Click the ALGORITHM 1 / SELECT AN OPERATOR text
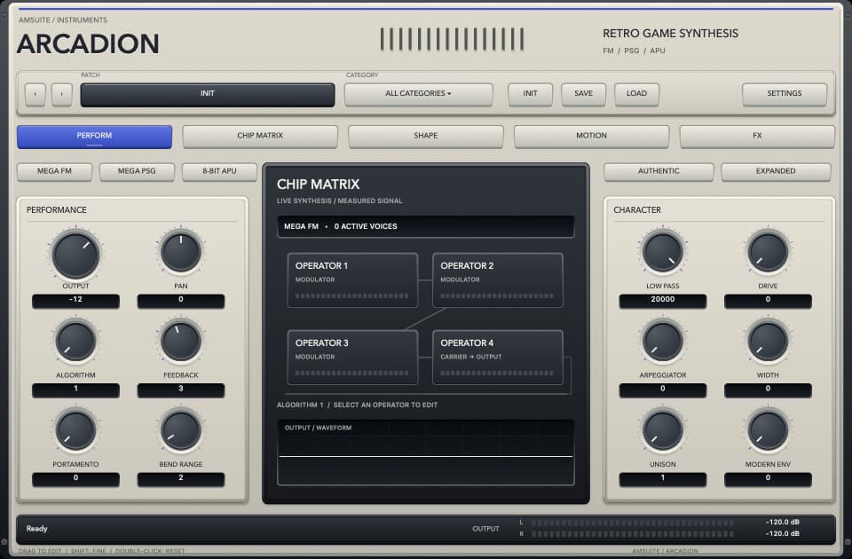852x559 pixels. click(357, 405)
